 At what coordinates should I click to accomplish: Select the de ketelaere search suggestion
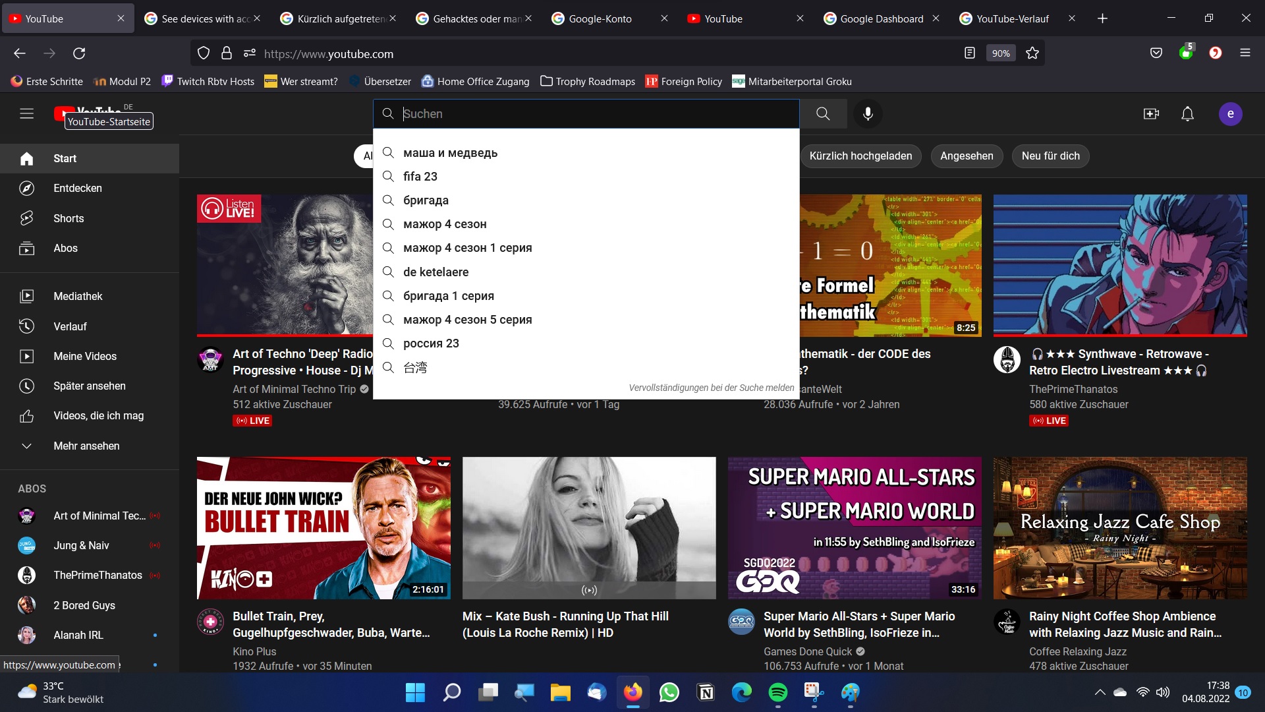[586, 272]
